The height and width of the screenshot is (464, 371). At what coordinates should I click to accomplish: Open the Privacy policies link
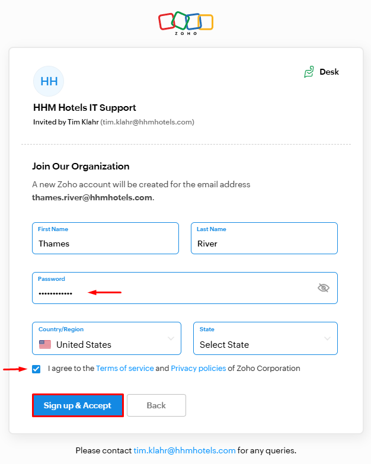tap(198, 369)
